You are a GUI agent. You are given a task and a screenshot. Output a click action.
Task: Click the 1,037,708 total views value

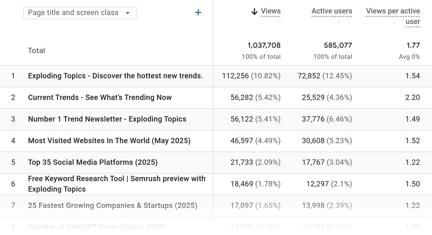click(x=264, y=45)
